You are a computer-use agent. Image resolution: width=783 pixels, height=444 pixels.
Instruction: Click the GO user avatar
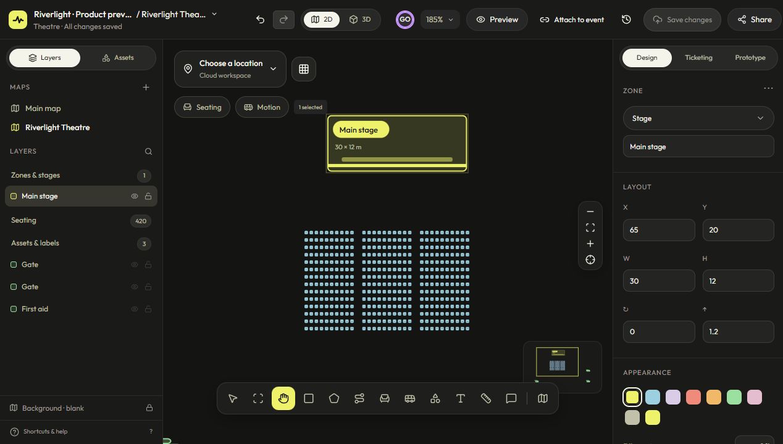[x=405, y=20]
